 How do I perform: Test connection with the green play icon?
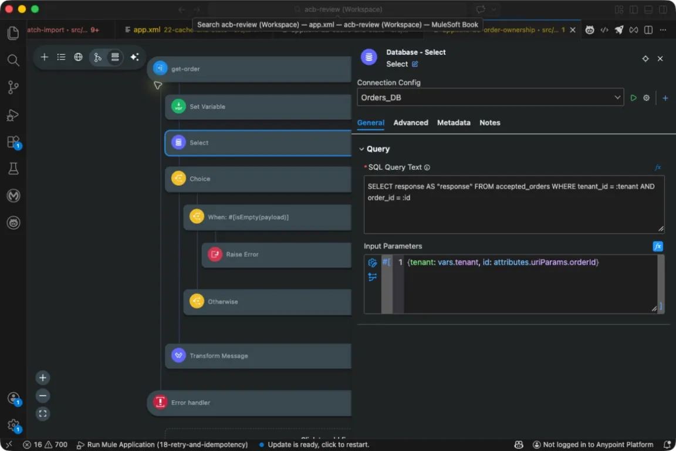coord(633,97)
